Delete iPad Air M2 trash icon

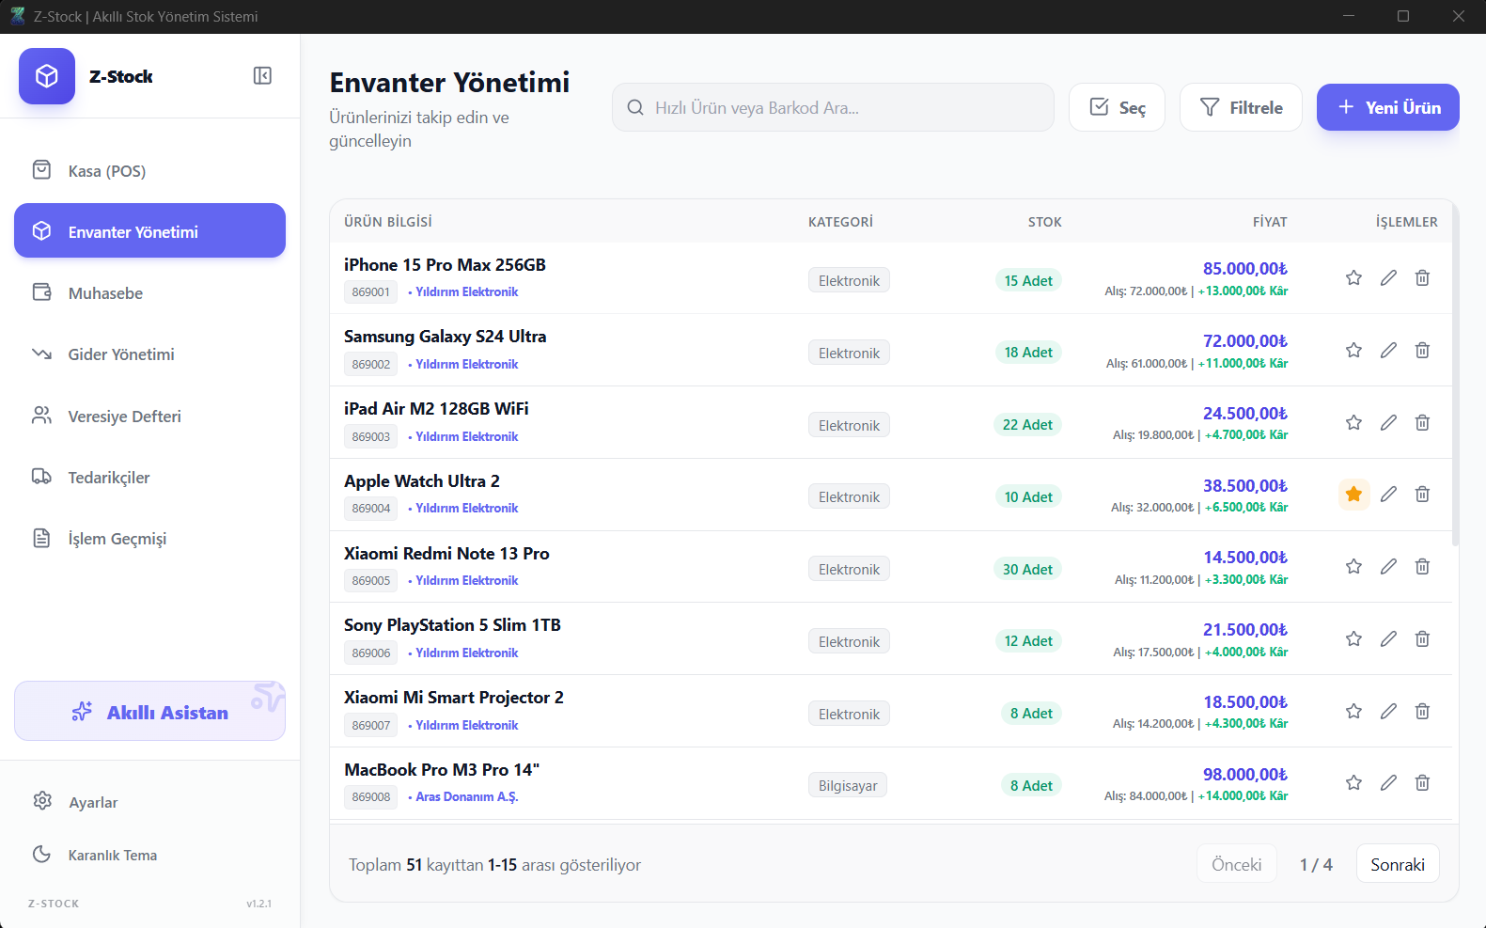1423,423
